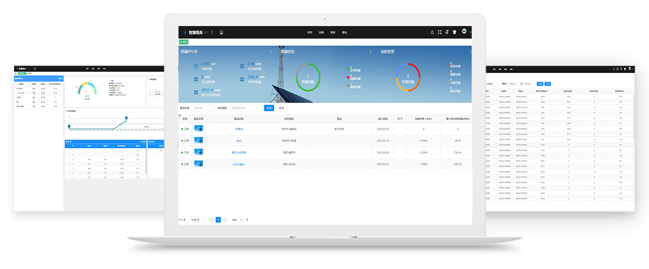The width and height of the screenshot is (649, 269).
Task: Open the notification bell icon
Action: [x=432, y=32]
